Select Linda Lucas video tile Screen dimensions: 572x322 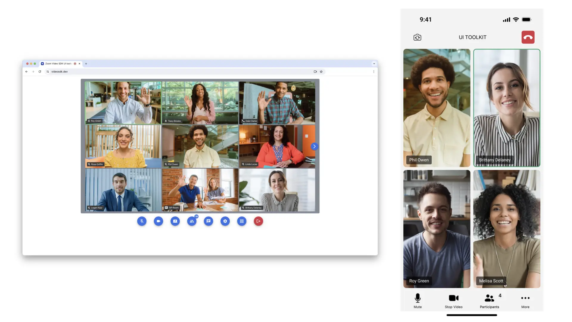click(277, 146)
